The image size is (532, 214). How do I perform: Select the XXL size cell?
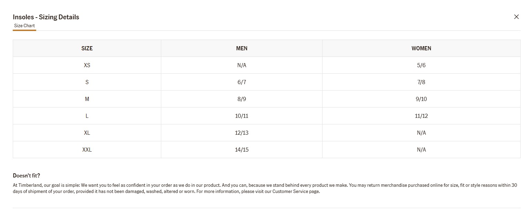click(87, 150)
